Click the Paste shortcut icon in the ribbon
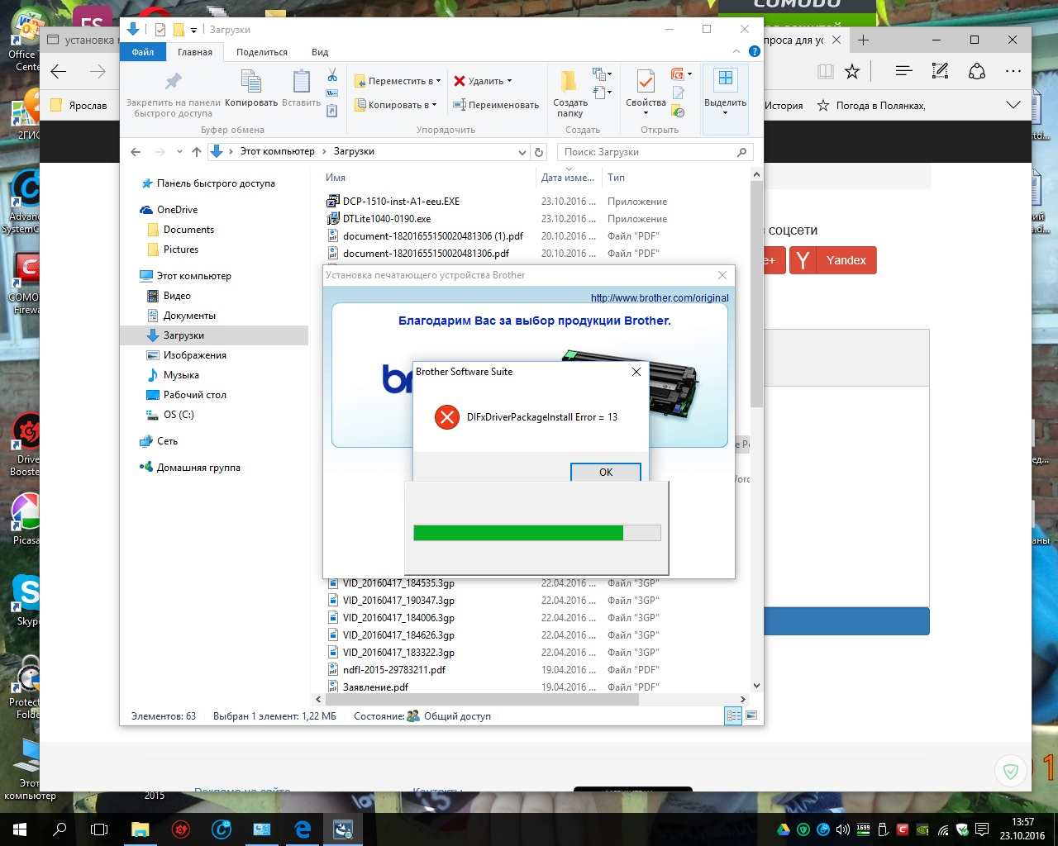 (x=332, y=111)
